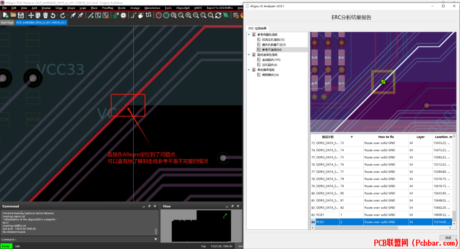Open the AligouSkill menu

coord(183,8)
